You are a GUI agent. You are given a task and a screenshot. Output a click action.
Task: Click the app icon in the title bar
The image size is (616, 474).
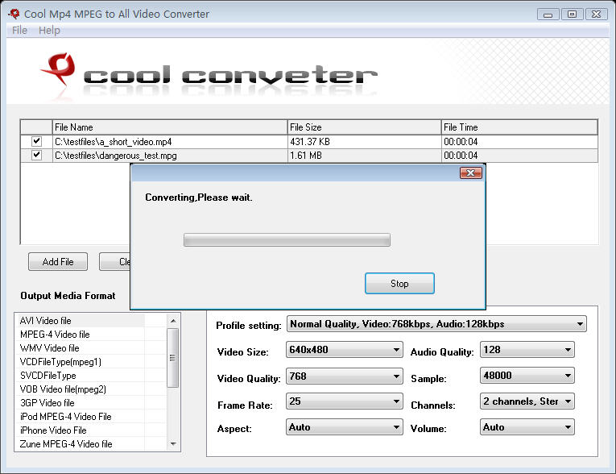(14, 14)
